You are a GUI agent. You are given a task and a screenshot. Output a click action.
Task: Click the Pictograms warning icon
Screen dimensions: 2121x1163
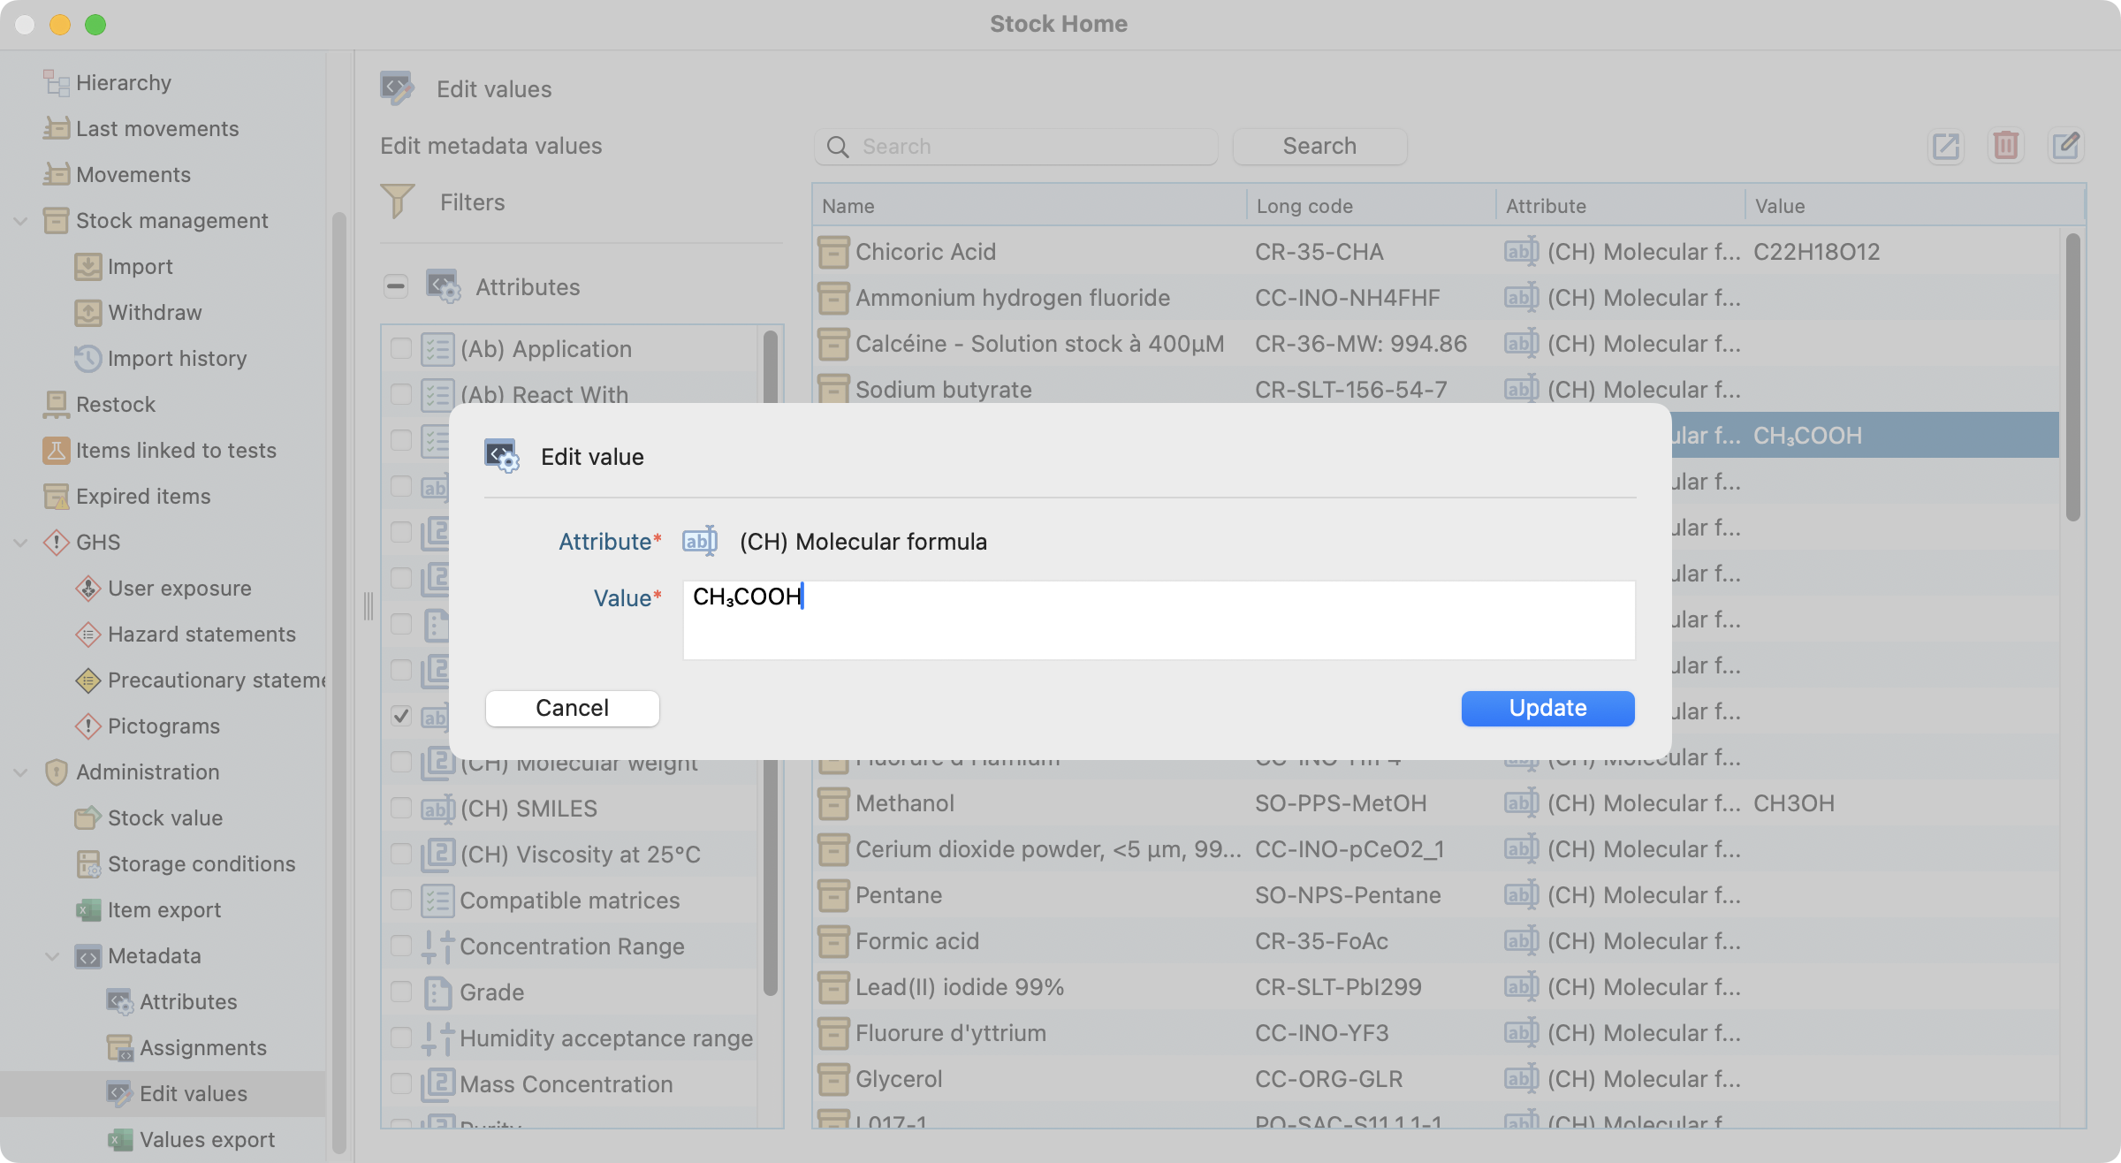tap(87, 726)
